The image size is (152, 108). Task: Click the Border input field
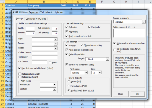coord(30,33)
